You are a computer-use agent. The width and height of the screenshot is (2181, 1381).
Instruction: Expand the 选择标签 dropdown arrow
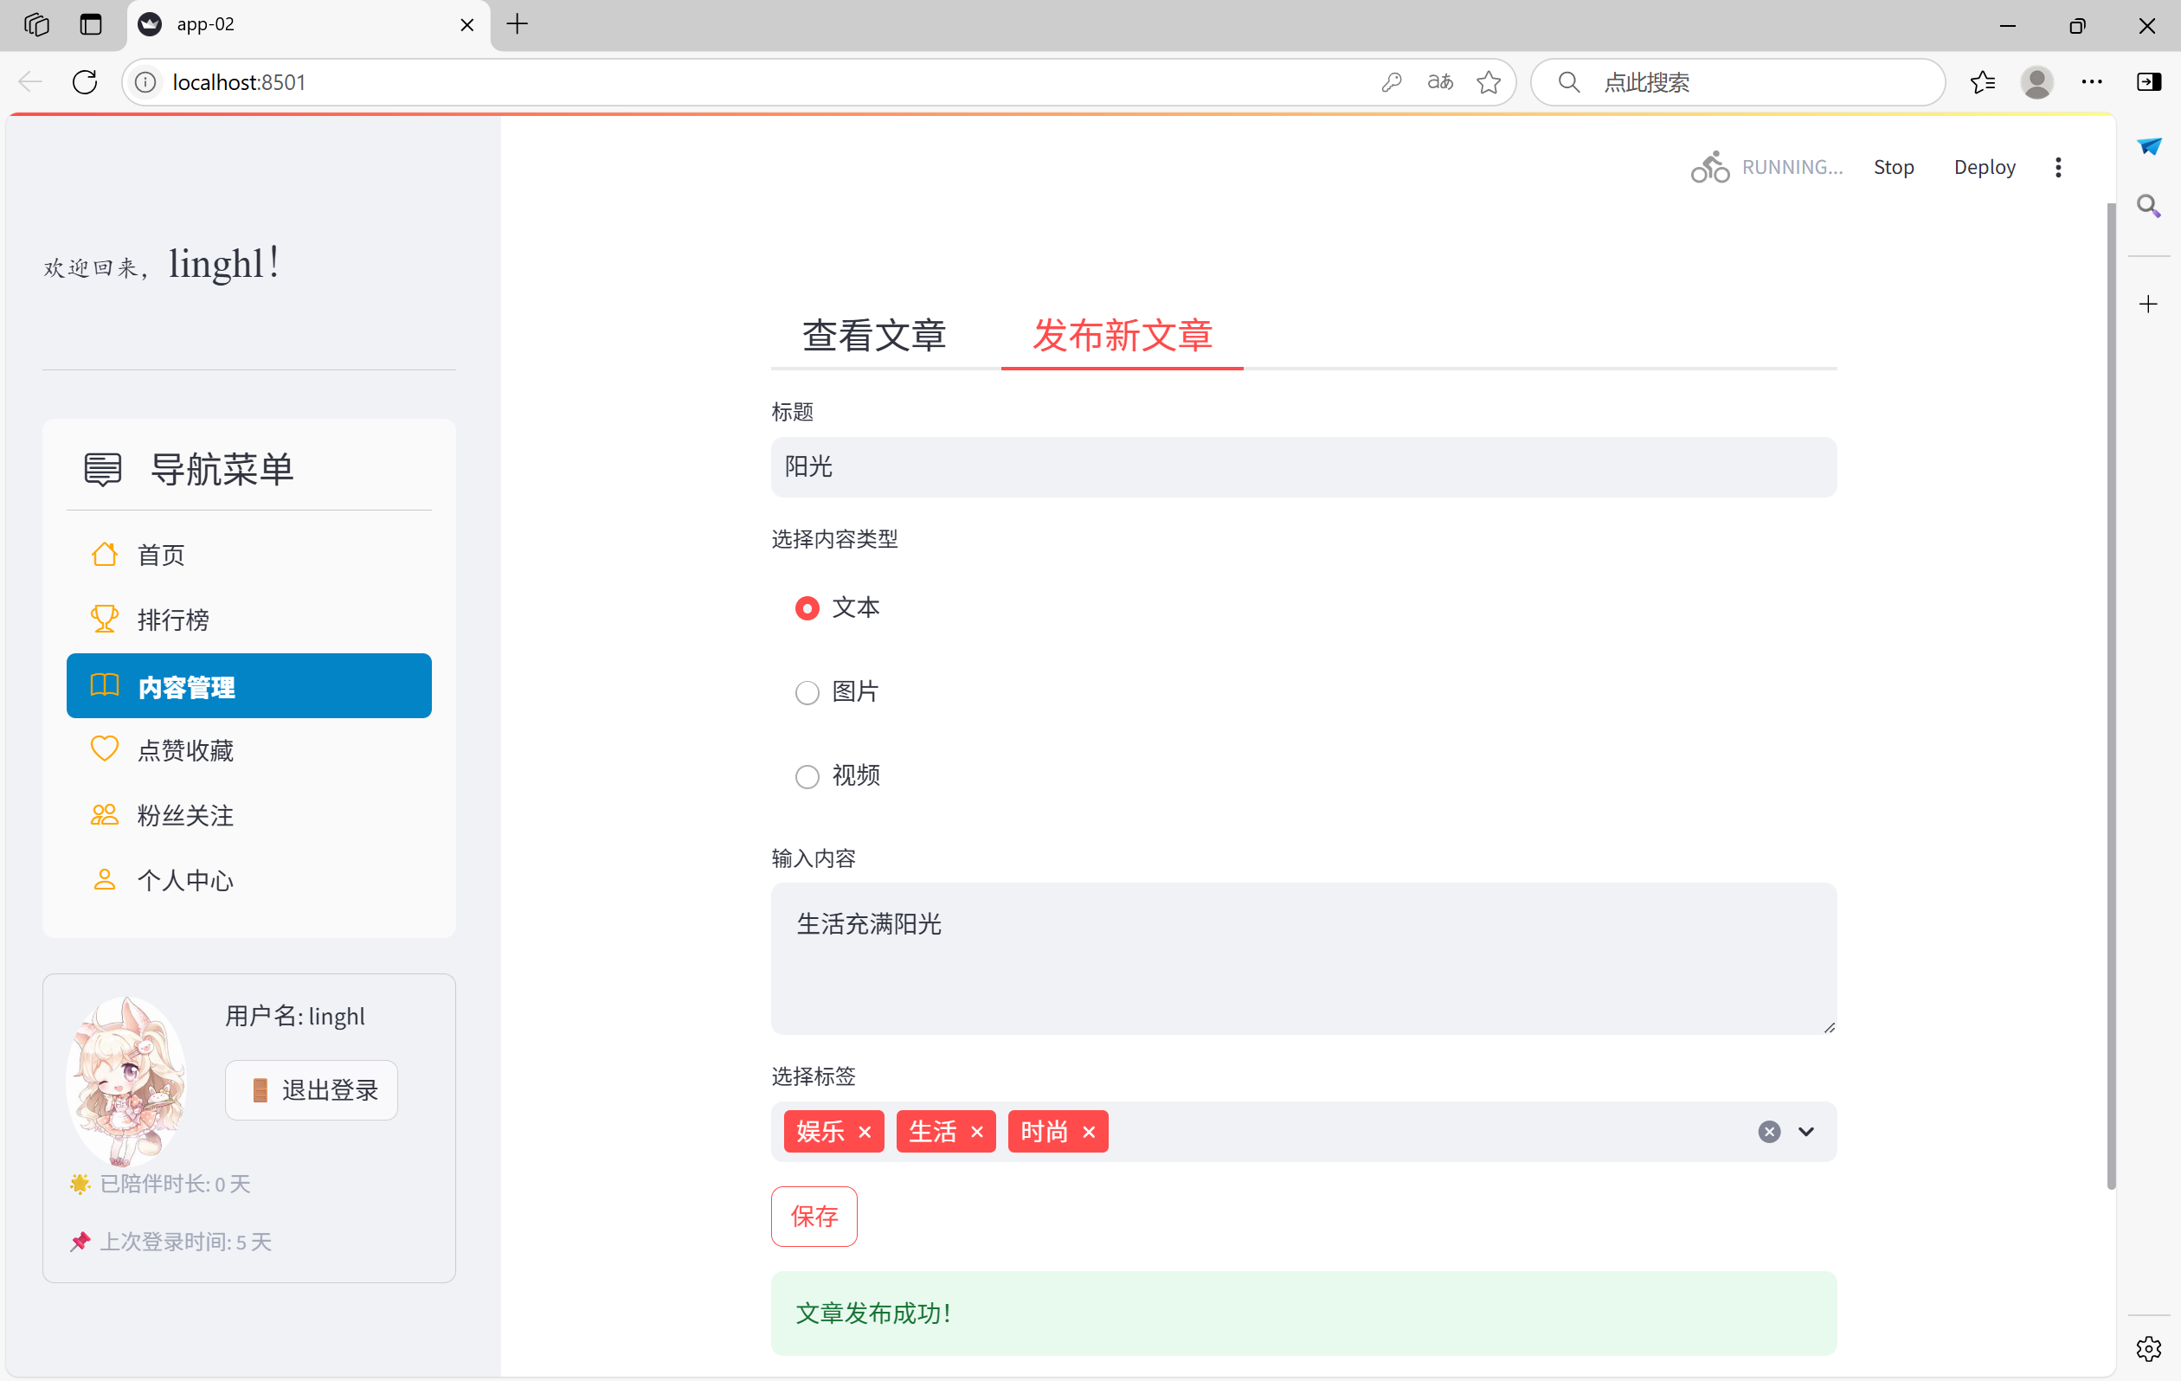(x=1806, y=1132)
